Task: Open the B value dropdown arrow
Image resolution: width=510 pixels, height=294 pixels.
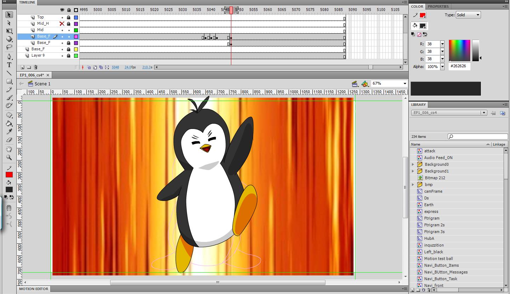Action: click(442, 59)
